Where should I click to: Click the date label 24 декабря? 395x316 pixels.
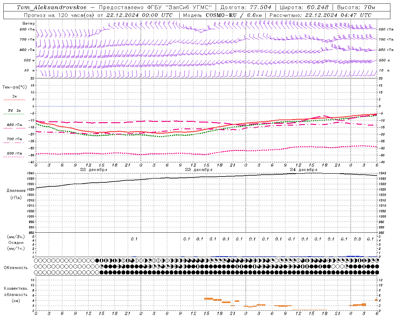click(304, 170)
